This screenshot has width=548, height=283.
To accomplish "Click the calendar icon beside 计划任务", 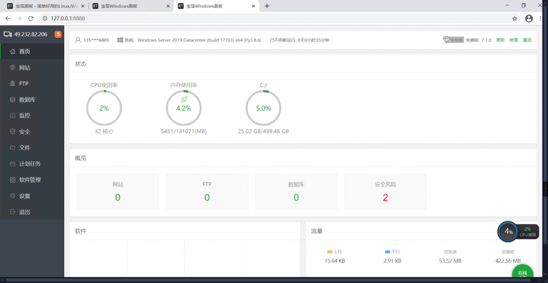I will click(x=13, y=164).
